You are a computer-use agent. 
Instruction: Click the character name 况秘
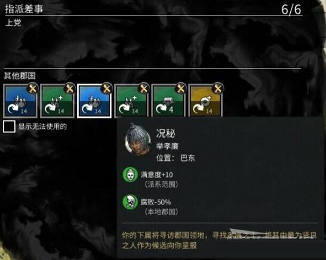coord(166,134)
